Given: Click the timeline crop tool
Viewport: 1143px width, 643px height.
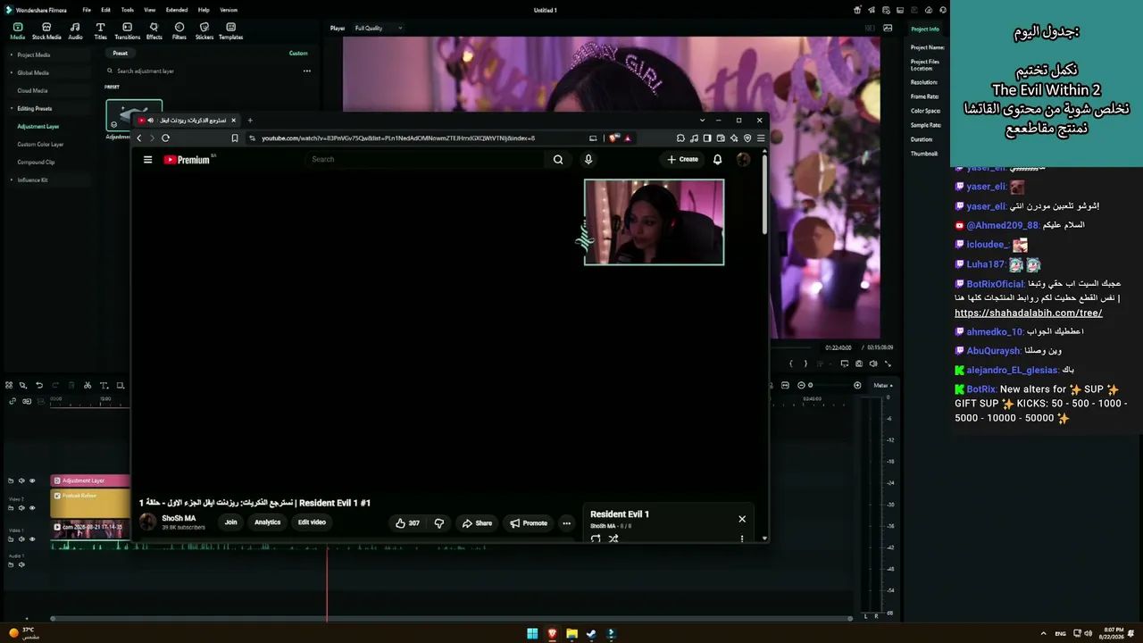Looking at the screenshot, I should pyautogui.click(x=120, y=386).
